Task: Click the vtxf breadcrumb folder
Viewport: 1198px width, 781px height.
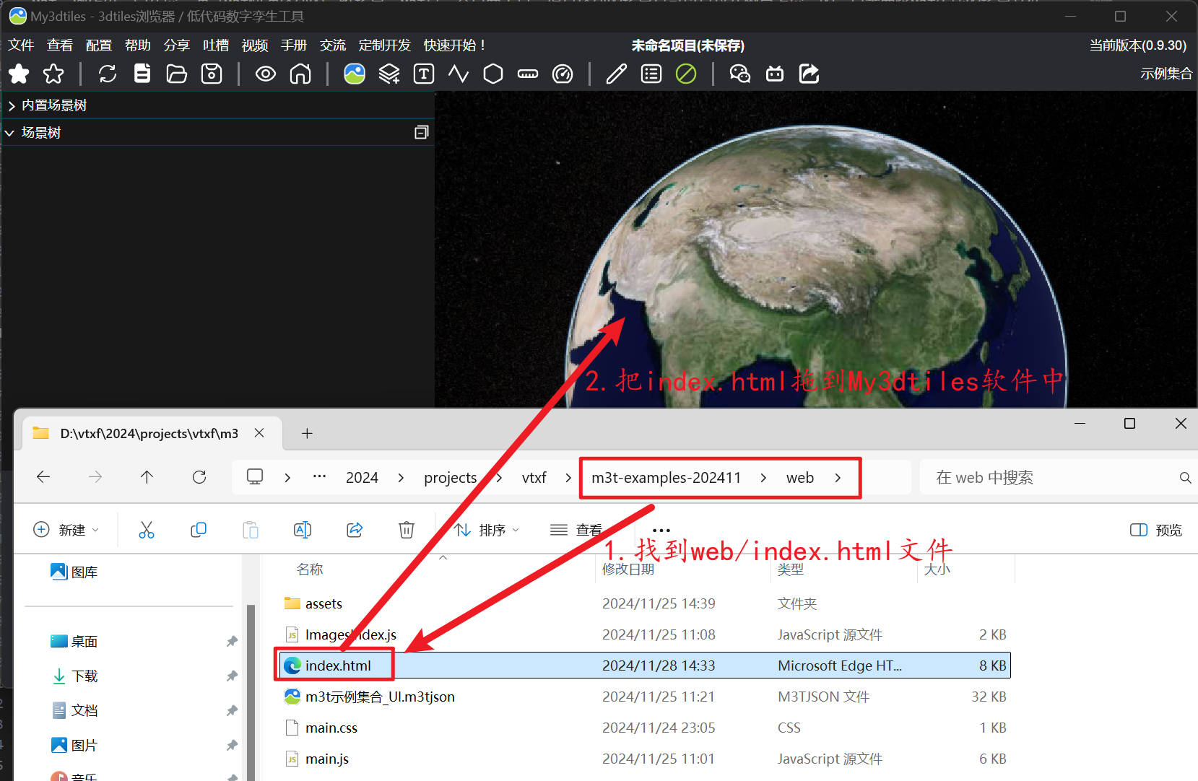Action: tap(534, 478)
